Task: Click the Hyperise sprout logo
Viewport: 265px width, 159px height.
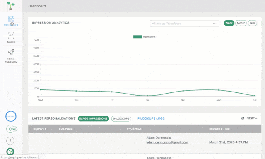Action: click(11, 5)
